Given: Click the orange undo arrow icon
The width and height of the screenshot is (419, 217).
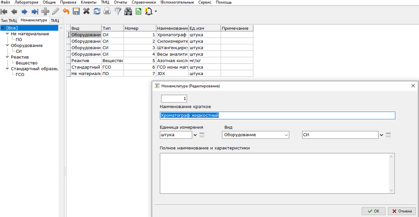Looking at the screenshot, I should [x=66, y=12].
